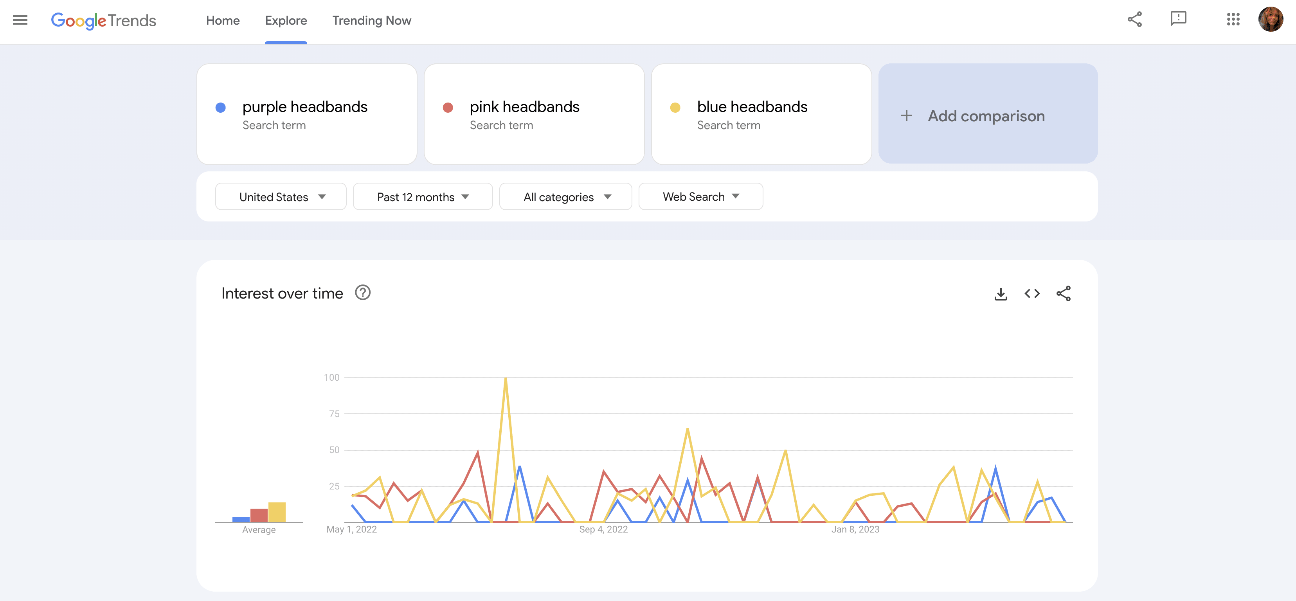Click the Sep 4, 2022 axis label

click(x=603, y=529)
